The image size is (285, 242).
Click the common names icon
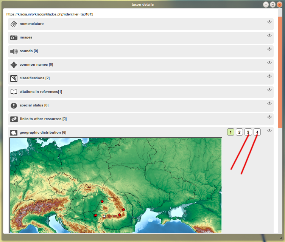14,65
